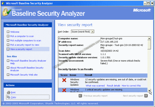Image resolution: width=155 pixels, height=107 pixels.
Task: Click the Next security report arrow icon
Action: tap(146, 96)
